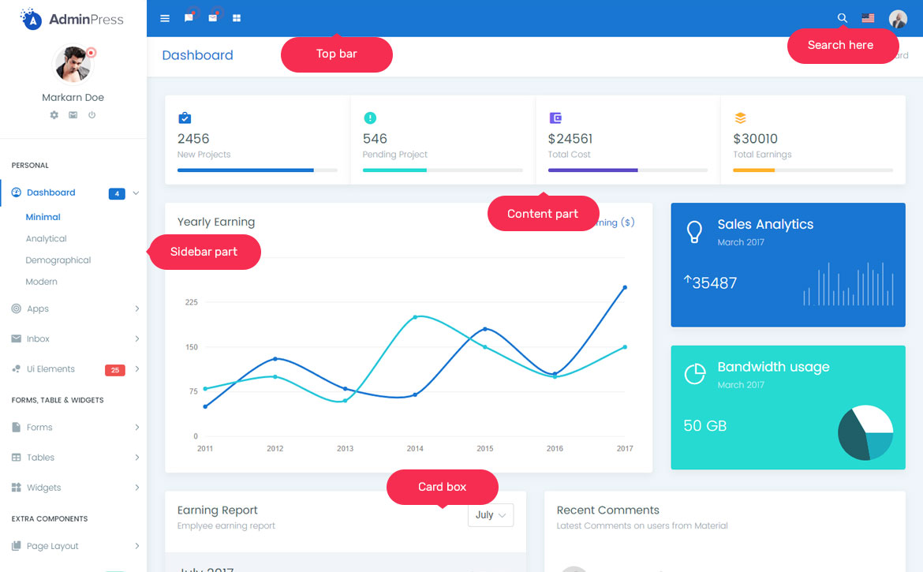This screenshot has width=923, height=572.
Task: Open the email envelope icon in top bar
Action: coord(212,18)
